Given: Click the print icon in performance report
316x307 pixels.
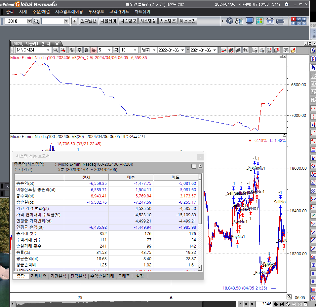Looking at the screenshot, I should [200, 166].
